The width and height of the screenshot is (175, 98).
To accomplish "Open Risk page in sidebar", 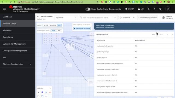I will (x=17, y=57).
